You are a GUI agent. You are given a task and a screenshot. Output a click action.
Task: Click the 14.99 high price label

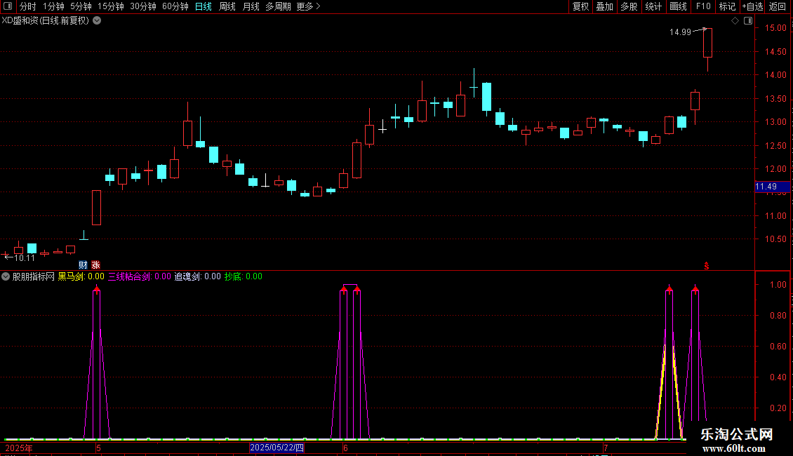click(680, 32)
